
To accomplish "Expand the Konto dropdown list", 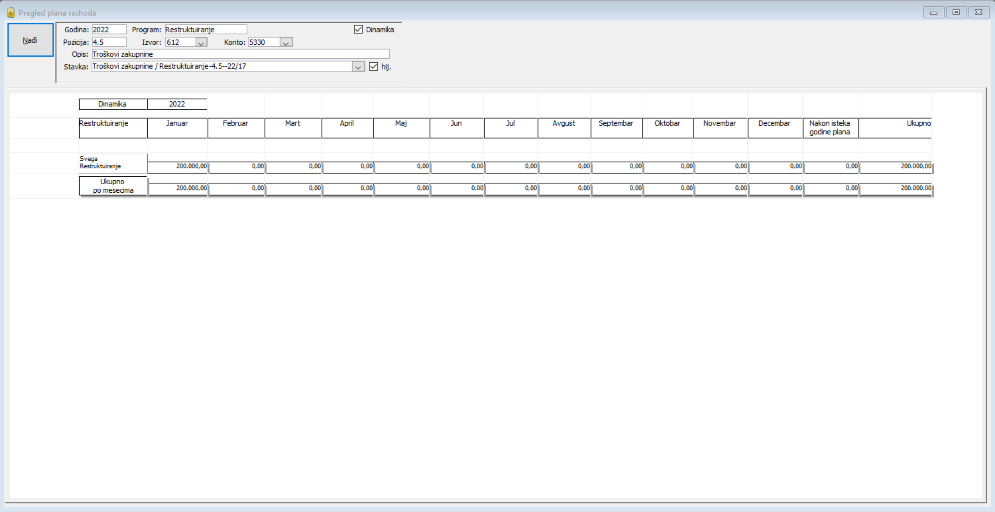I will pos(286,42).
